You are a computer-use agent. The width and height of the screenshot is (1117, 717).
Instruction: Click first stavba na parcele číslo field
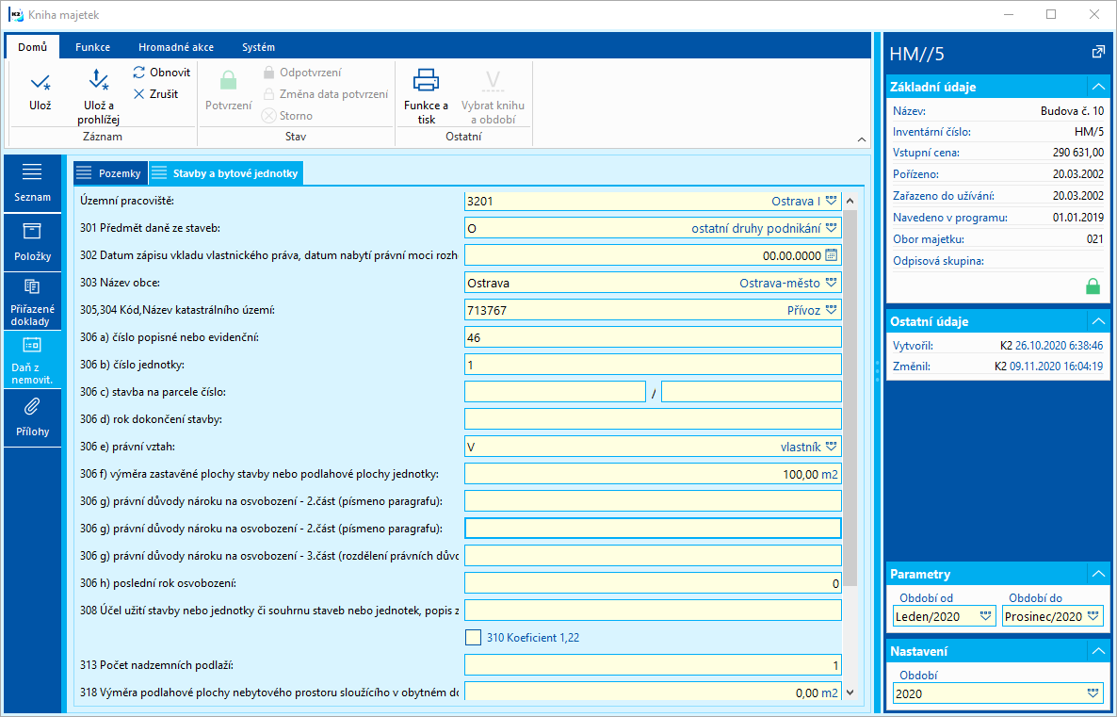555,392
